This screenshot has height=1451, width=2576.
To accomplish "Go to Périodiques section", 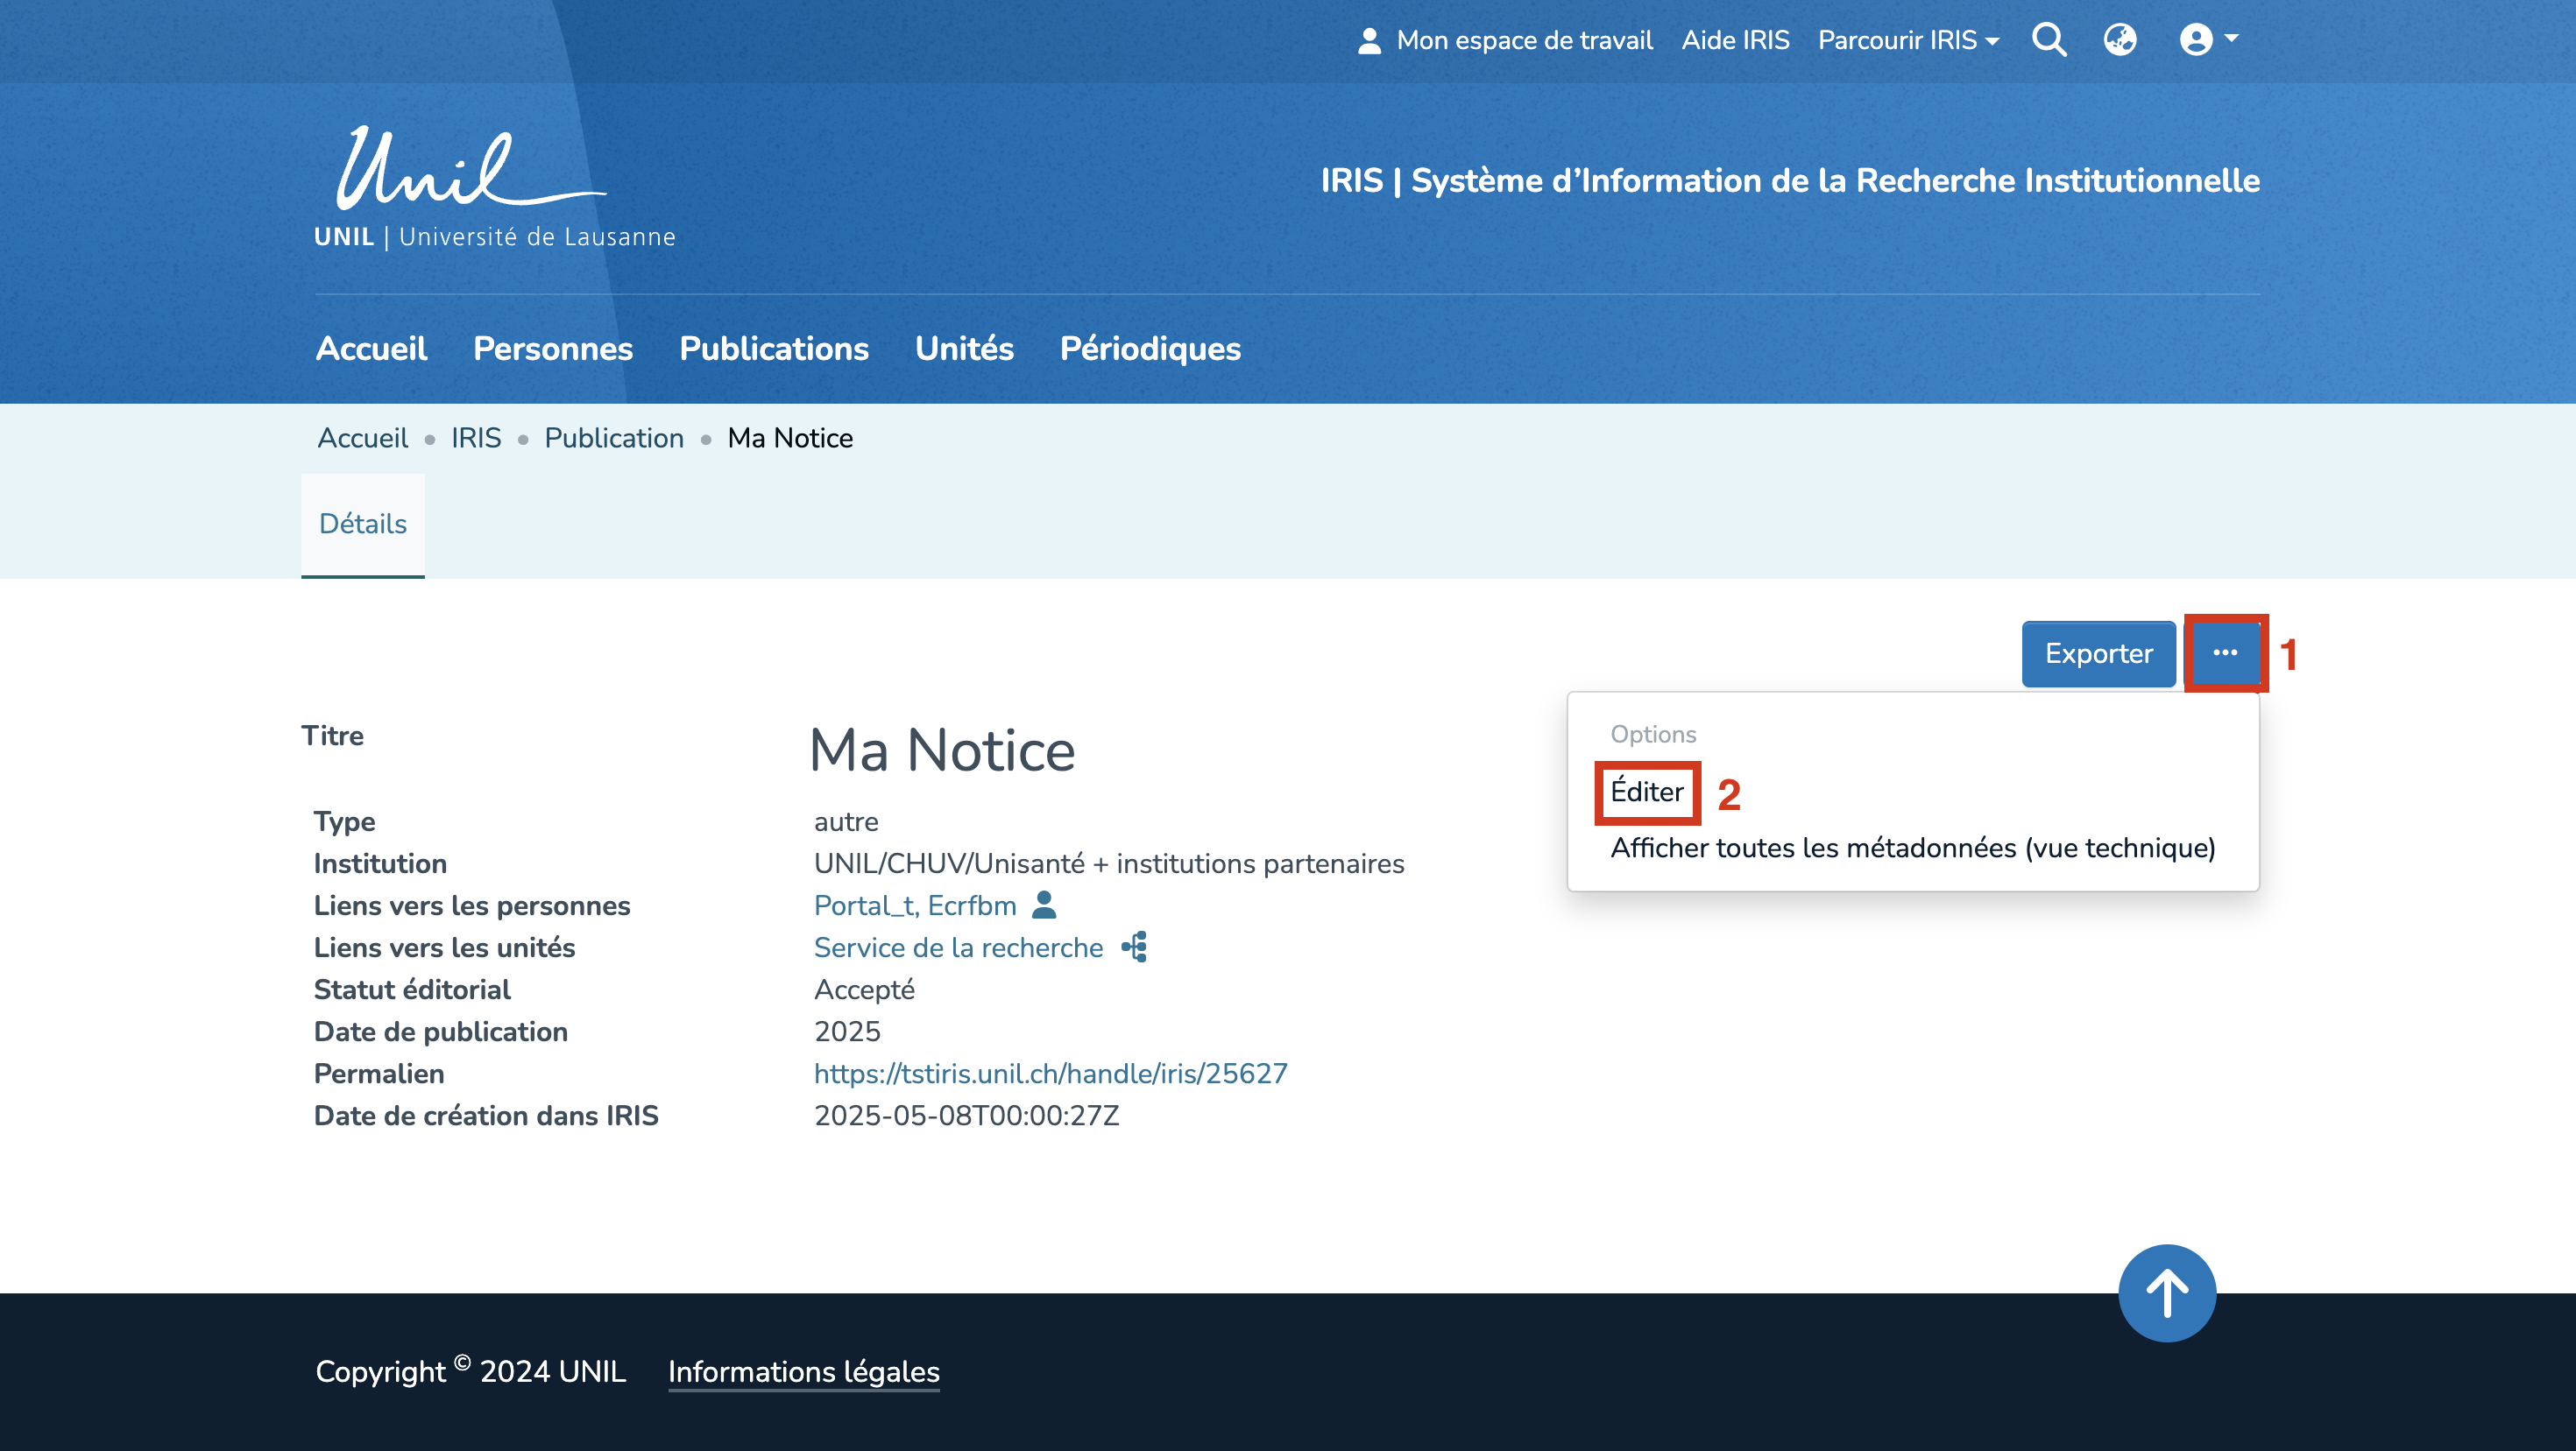I will tap(1149, 348).
